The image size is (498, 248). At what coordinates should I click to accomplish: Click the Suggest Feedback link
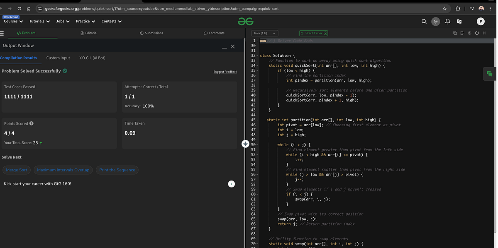(225, 72)
